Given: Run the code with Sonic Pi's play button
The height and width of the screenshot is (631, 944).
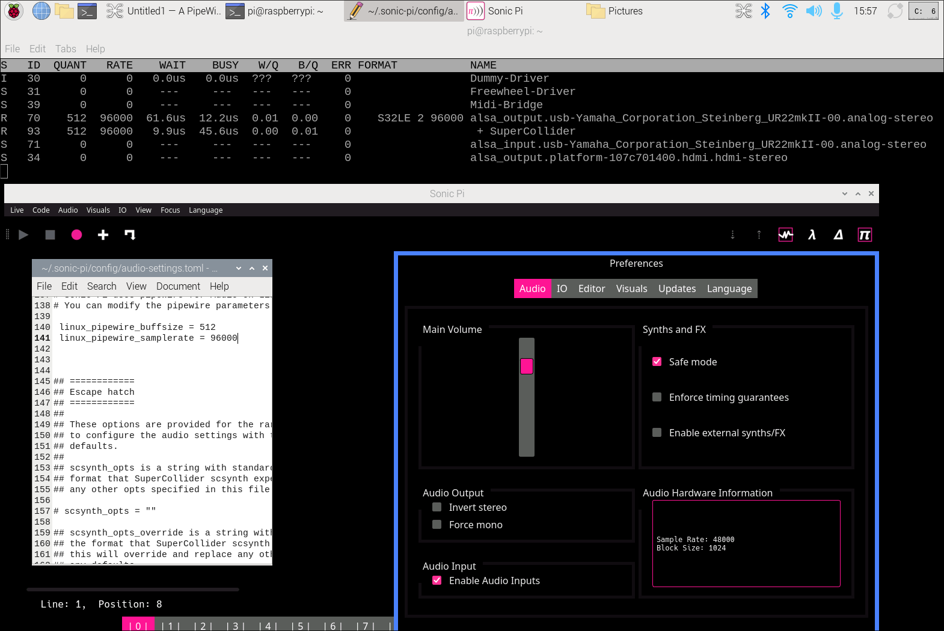Looking at the screenshot, I should coord(23,235).
